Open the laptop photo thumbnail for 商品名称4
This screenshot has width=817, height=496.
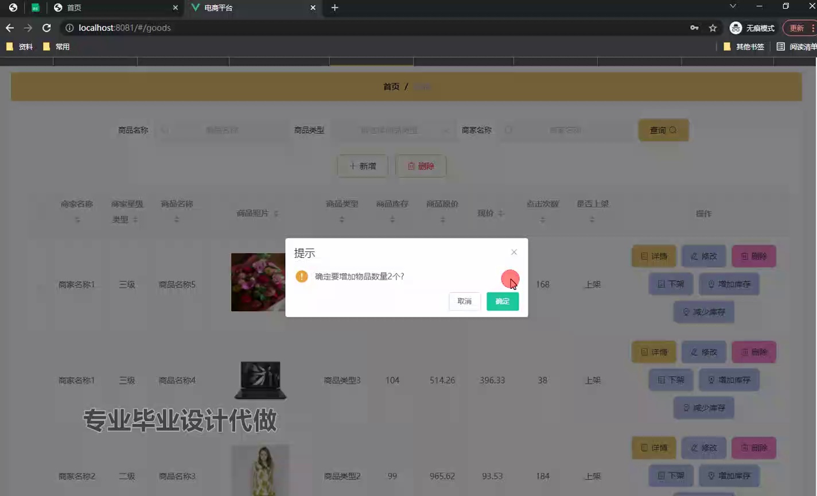coord(260,380)
